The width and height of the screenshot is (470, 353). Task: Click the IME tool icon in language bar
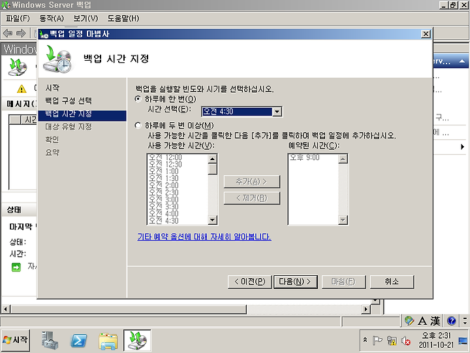(409, 320)
